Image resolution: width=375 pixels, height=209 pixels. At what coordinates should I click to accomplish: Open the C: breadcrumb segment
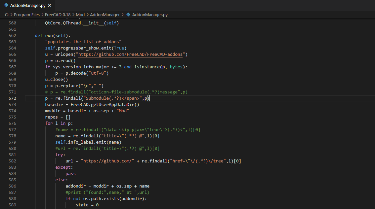click(7, 15)
